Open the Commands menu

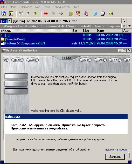click(x=25, y=7)
